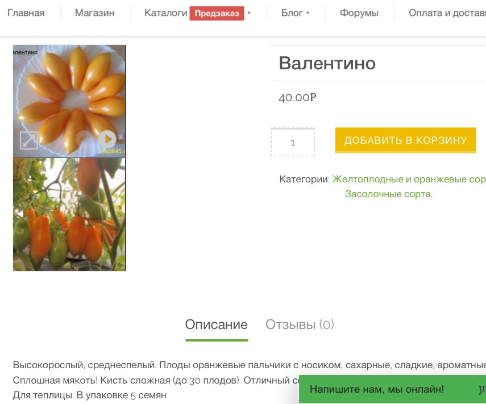Navigate to Форумы
The image size is (486, 404).
[x=359, y=13]
